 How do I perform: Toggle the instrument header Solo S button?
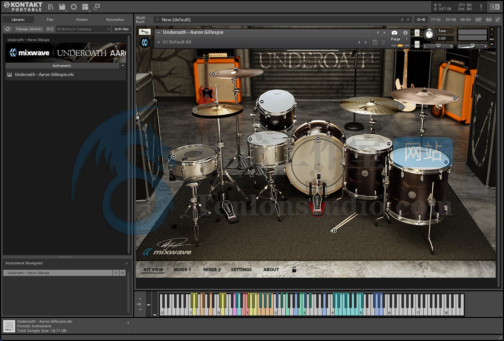[x=417, y=33]
